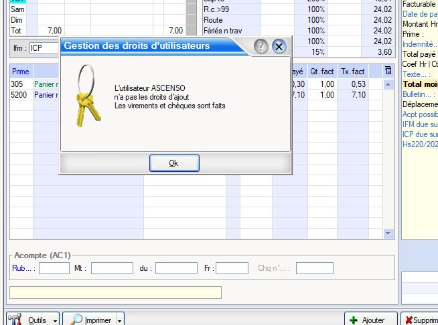The height and width of the screenshot is (325, 438).
Task: Click the Ifm field containing ICP
Action: (44, 48)
